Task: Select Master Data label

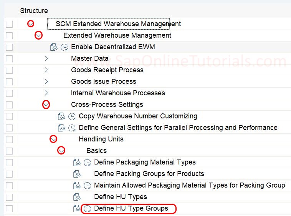Action: [90, 58]
